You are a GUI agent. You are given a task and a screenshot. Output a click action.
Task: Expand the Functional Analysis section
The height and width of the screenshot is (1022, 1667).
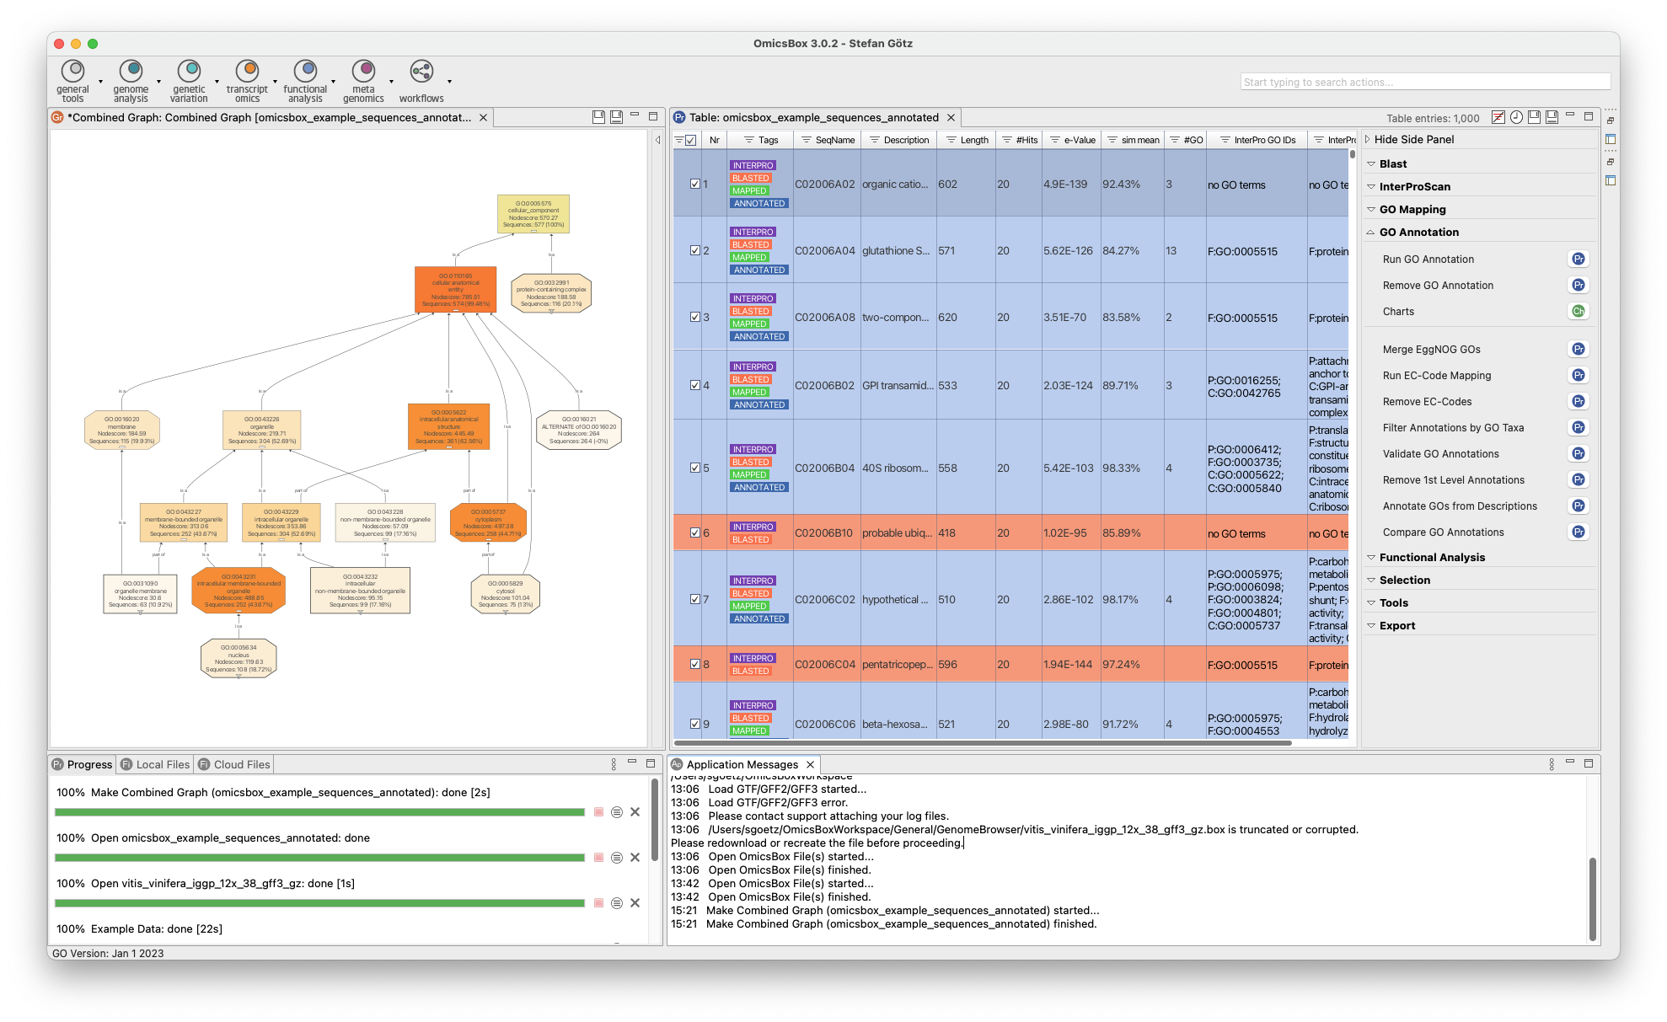click(1432, 558)
